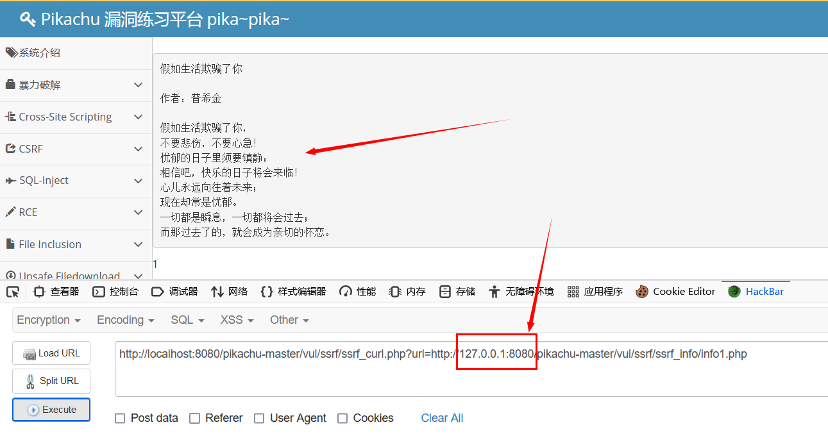This screenshot has height=443, width=828.
Task: Expand the RCE menu chevron
Action: click(139, 212)
